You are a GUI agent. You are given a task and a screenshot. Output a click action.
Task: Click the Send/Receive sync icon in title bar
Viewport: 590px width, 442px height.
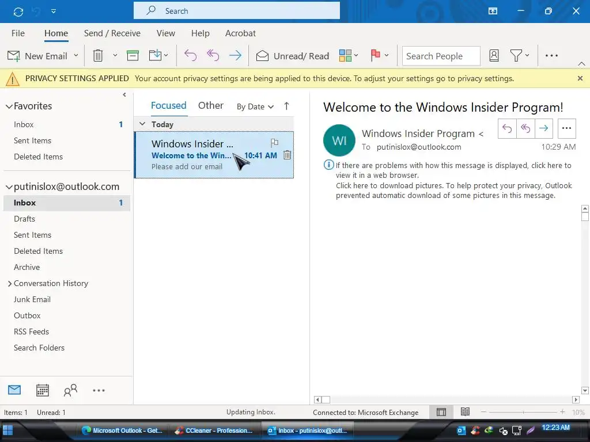coord(18,12)
